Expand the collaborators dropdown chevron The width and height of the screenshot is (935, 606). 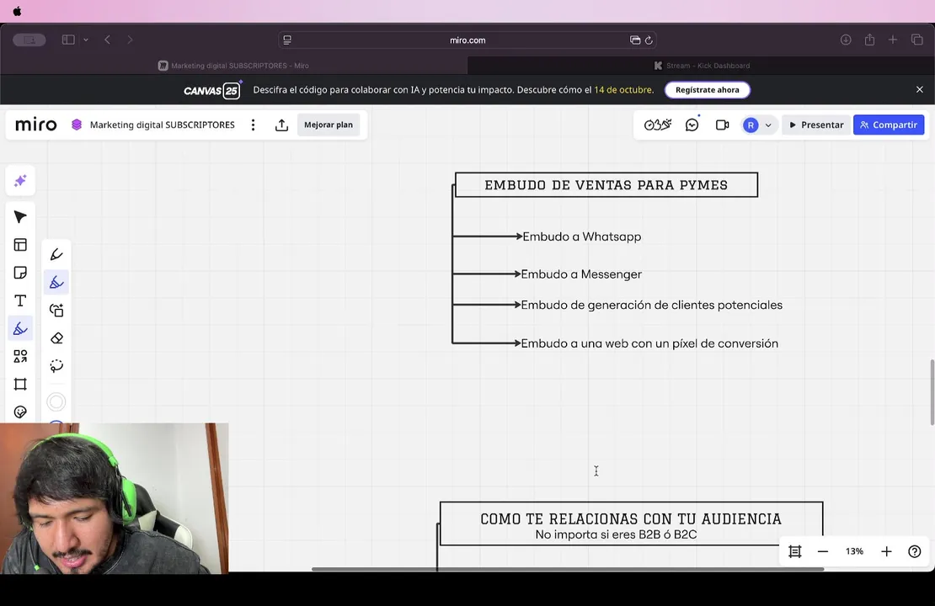click(768, 125)
